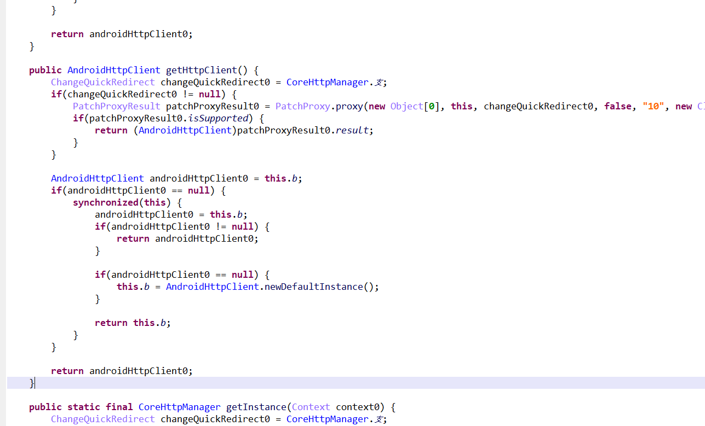Screen dimensions: 705x426
Task: Click the PatchProxyResult type name
Action: tap(116, 106)
